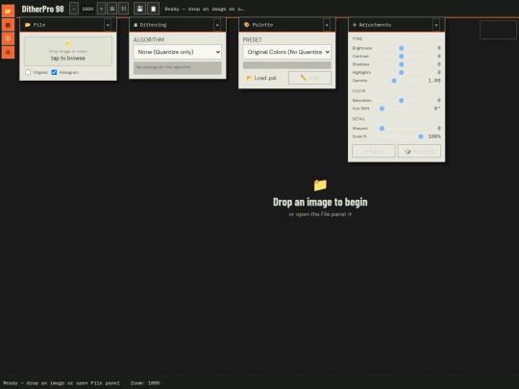Toggle the Dithering panel sidebar icon

pyautogui.click(x=8, y=25)
